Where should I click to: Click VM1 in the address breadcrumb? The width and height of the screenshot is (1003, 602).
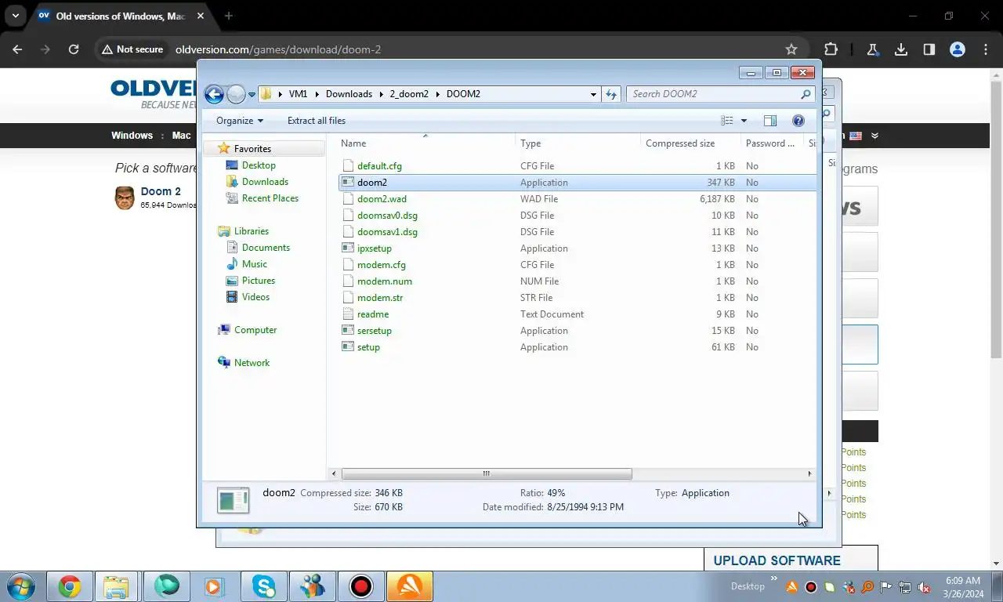298,94
